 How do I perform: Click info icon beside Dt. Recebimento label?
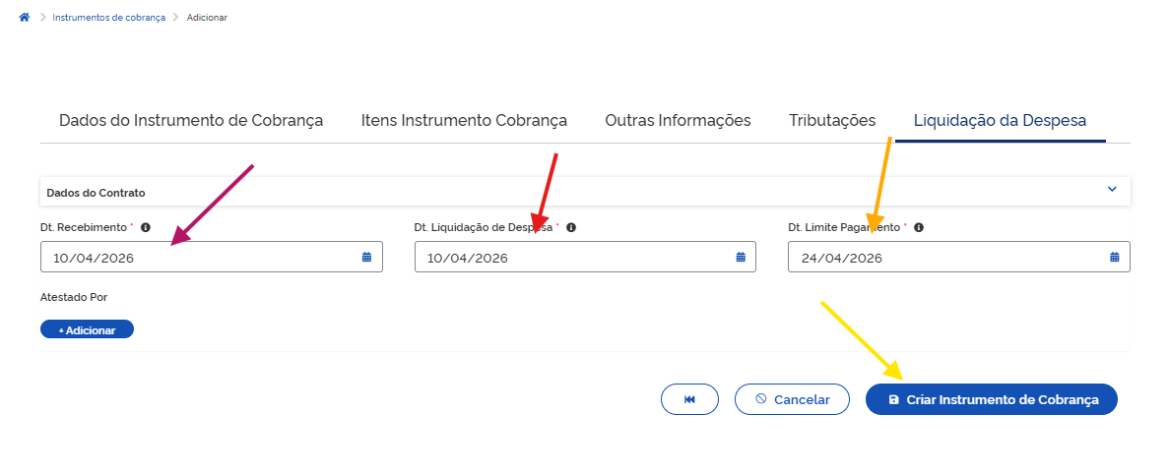point(146,227)
